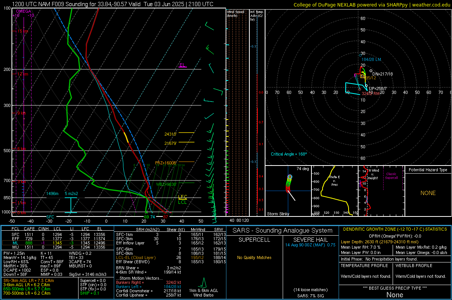The image size is (452, 300).
Task: Click the Critical Angle = 168° text
Action: [x=289, y=154]
